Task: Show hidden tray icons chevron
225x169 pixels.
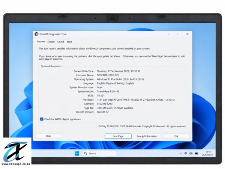Action: click(x=180, y=154)
